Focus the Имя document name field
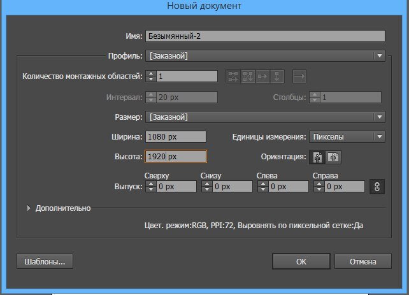 [x=265, y=36]
